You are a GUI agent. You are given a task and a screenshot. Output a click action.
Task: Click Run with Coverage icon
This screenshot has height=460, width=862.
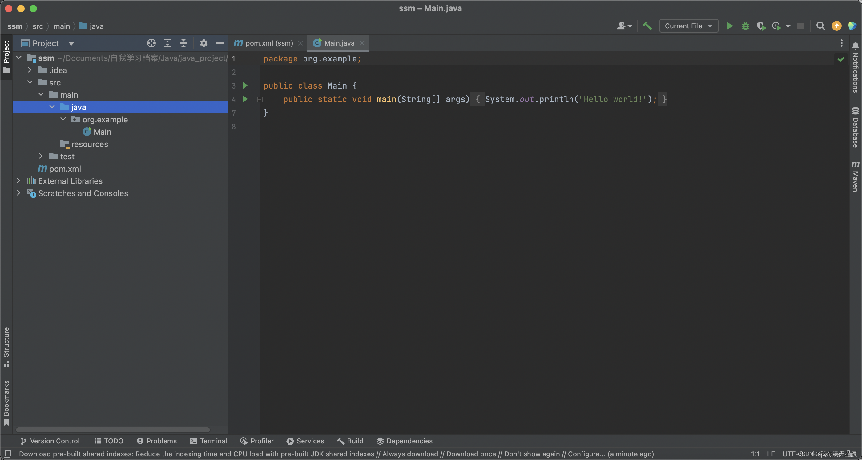pos(761,26)
